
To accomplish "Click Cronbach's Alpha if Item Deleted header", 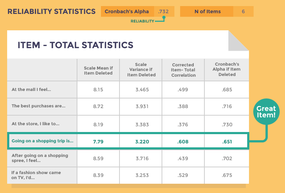I will pos(227,70).
